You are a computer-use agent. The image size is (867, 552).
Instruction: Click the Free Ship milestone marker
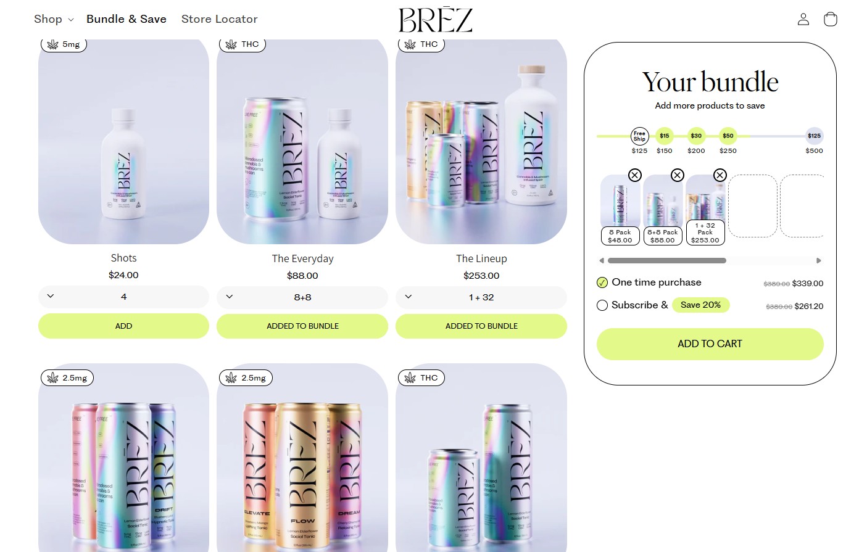pos(639,136)
